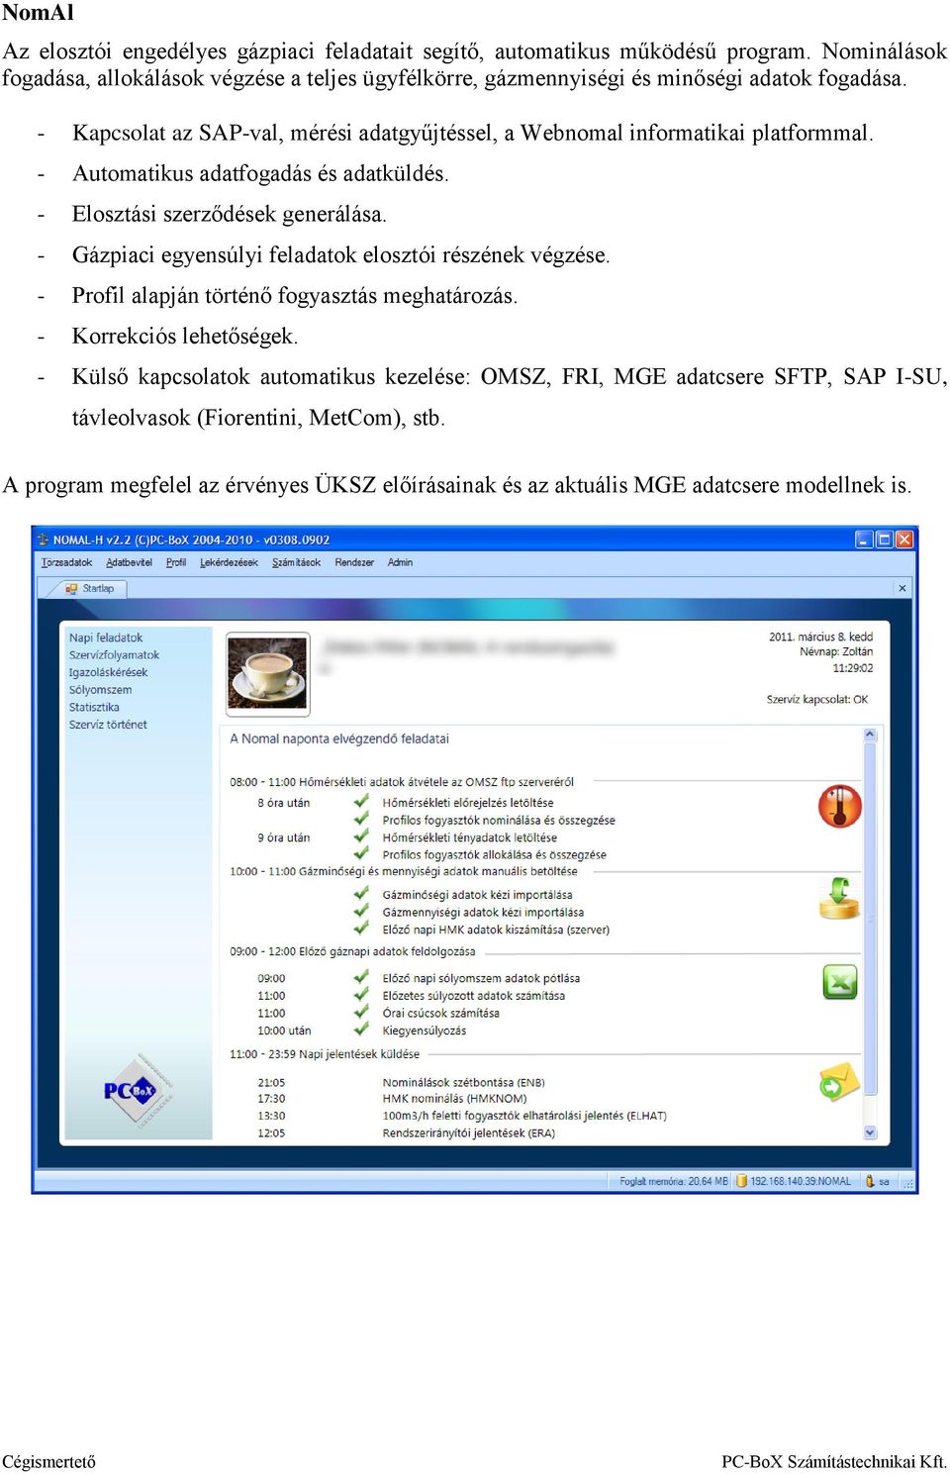Click checkmark beside Hőmérsékleti előrejelzés letöltése
Screen dimensions: 950x1475
(361, 802)
